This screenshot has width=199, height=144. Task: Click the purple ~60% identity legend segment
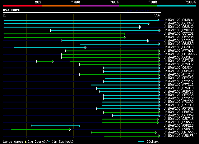(x=99, y=6)
